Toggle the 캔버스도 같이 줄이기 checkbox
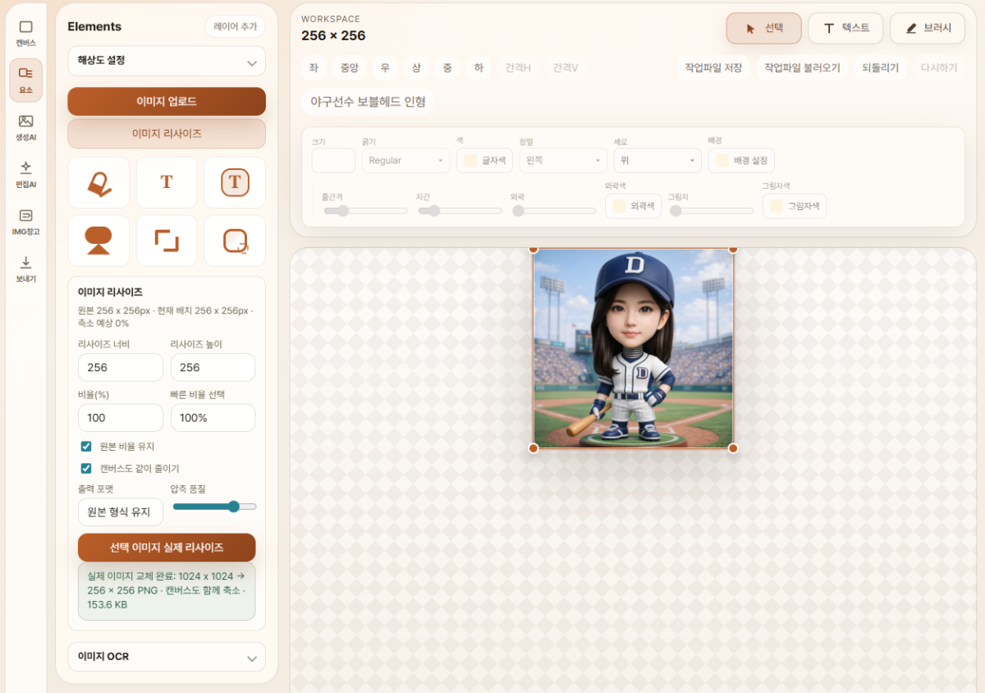The width and height of the screenshot is (985, 693). click(x=86, y=468)
